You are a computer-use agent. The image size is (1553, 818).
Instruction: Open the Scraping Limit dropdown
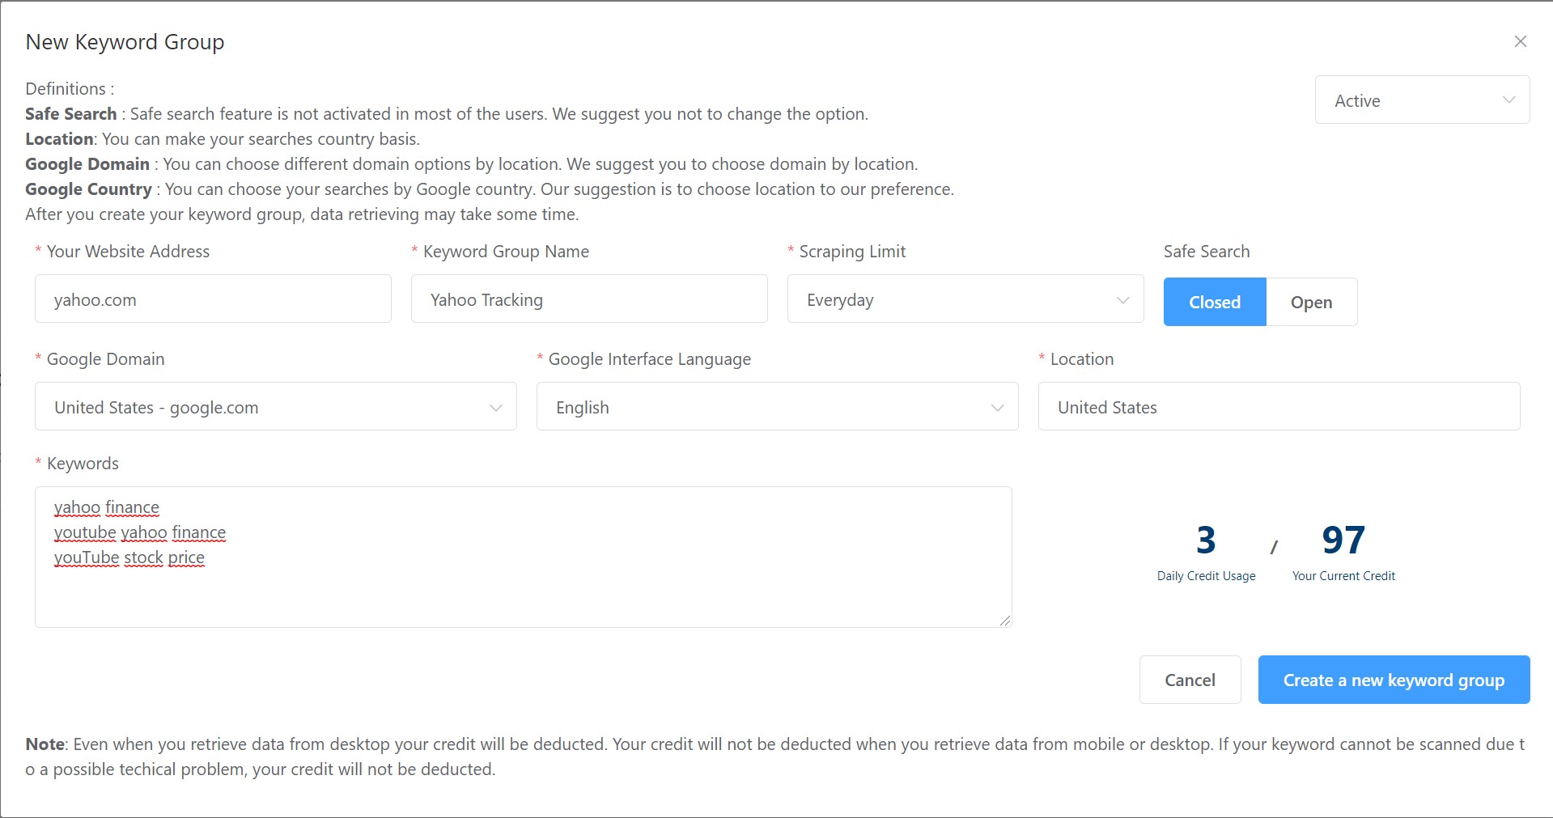(x=965, y=299)
